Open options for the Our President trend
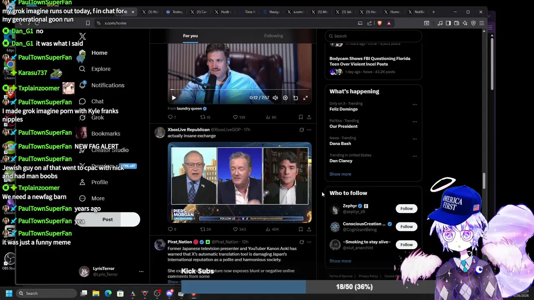This screenshot has height=300, width=534. tap(415, 122)
